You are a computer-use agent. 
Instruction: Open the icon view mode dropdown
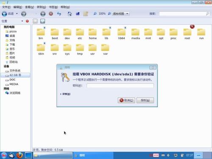pos(121,14)
